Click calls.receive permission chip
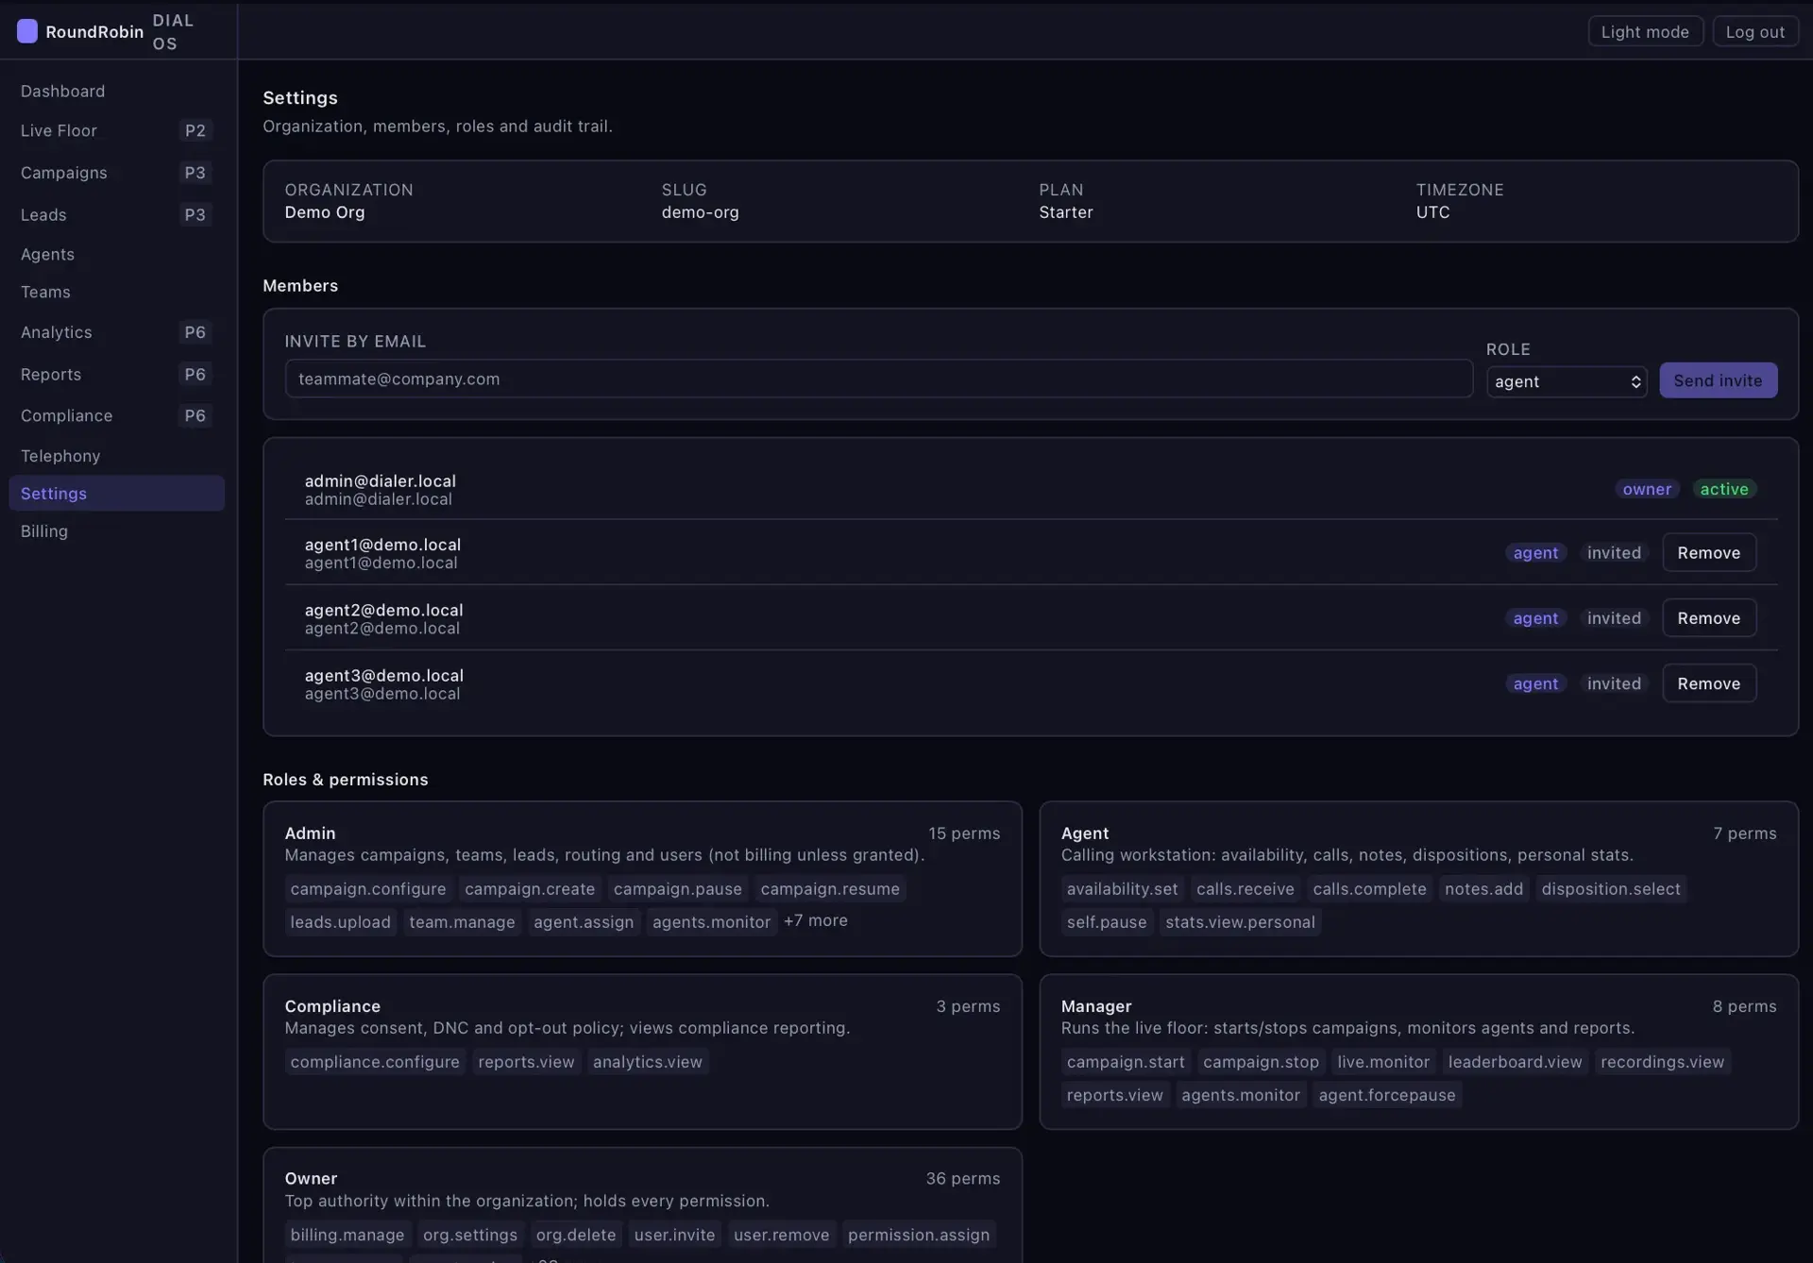1813x1263 pixels. [x=1245, y=888]
